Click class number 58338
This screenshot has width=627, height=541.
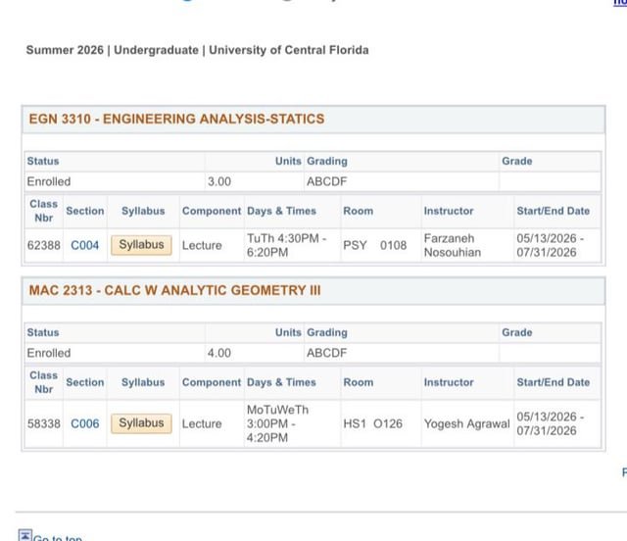coord(43,423)
